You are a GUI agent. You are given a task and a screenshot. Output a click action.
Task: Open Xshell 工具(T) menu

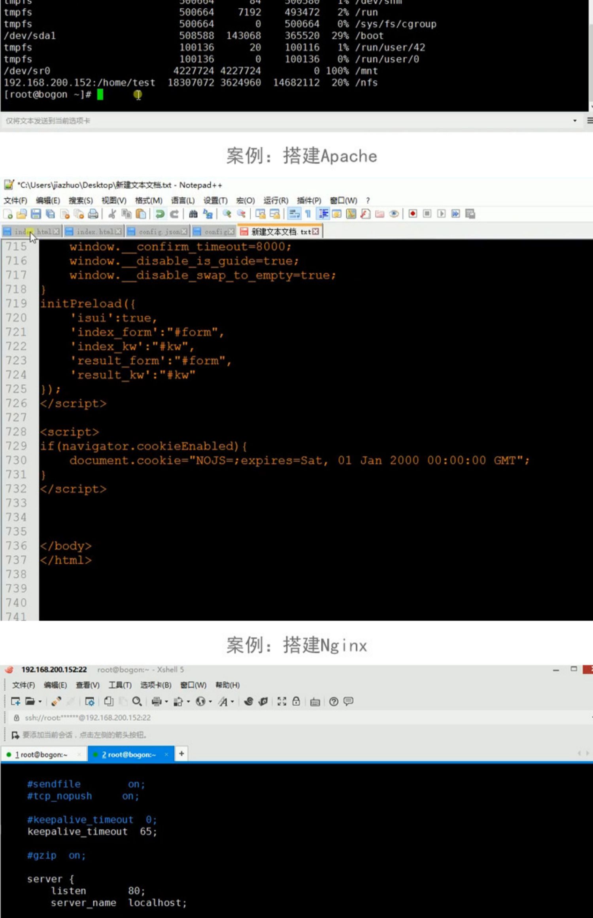pyautogui.click(x=120, y=685)
